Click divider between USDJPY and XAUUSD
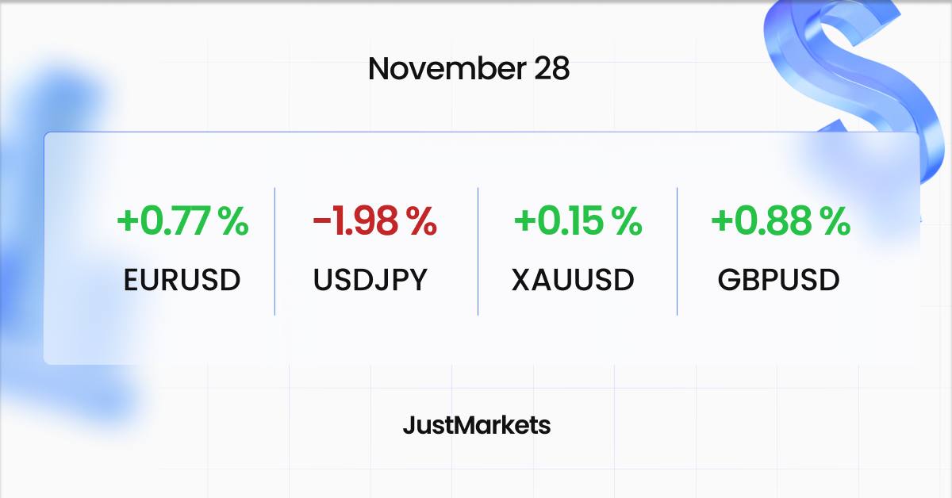 (x=478, y=251)
